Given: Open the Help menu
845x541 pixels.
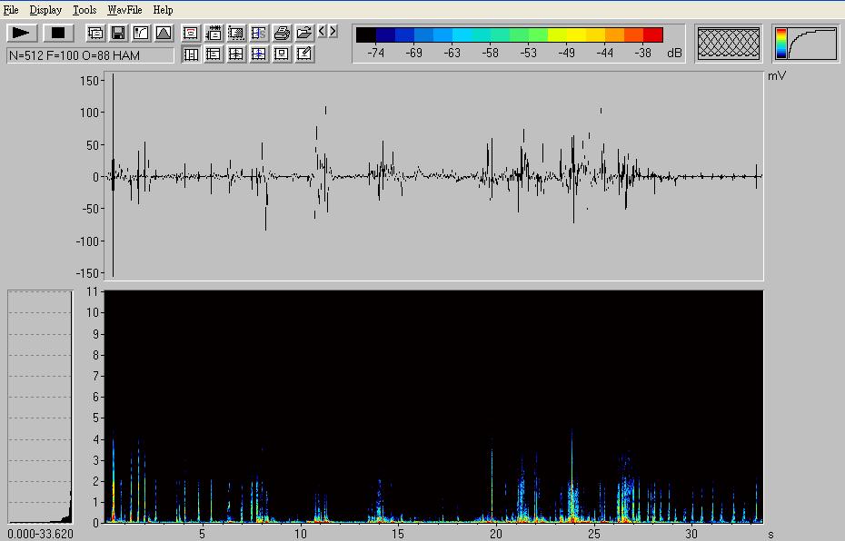Looking at the screenshot, I should (163, 10).
